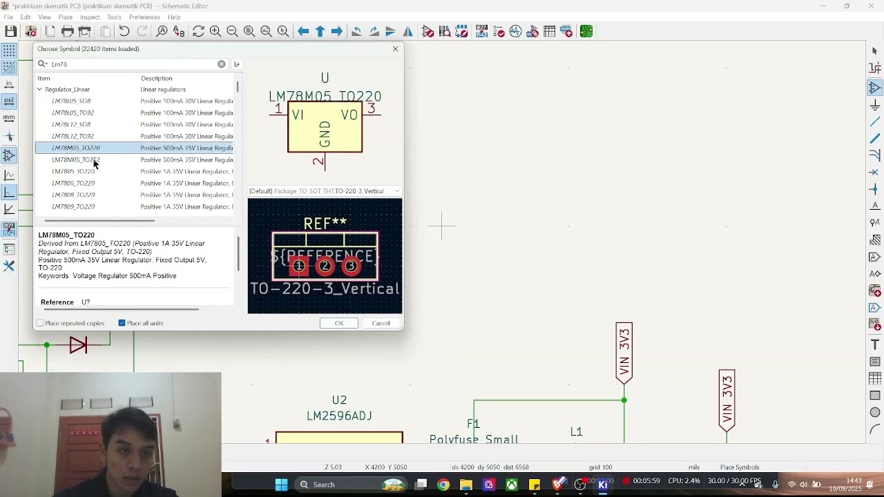Choose the Select item arrow tool
The image size is (884, 497).
point(875,51)
